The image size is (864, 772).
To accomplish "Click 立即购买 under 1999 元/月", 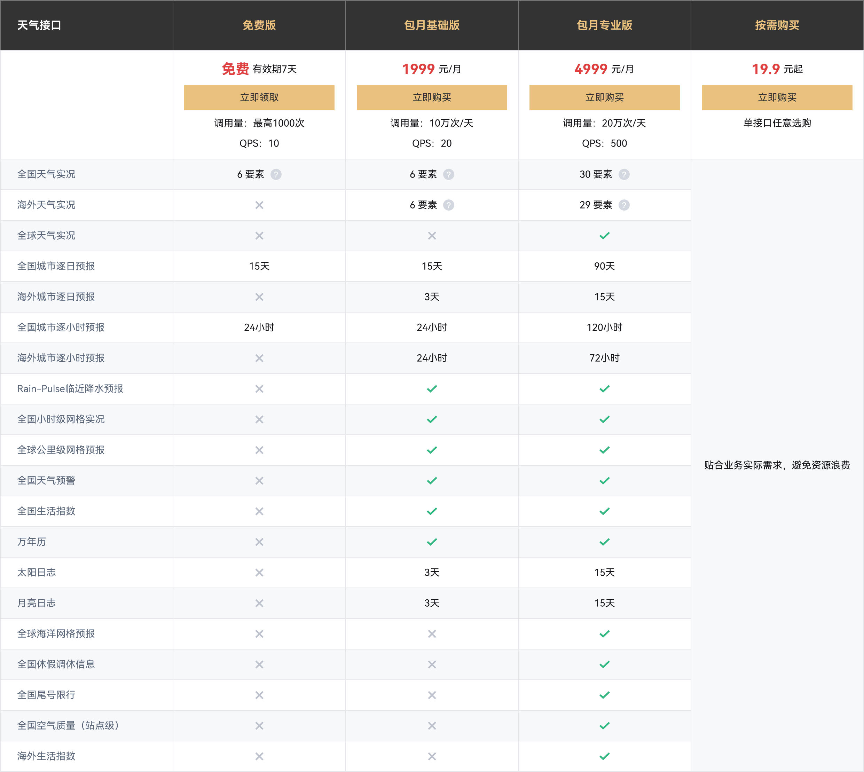I will [432, 97].
